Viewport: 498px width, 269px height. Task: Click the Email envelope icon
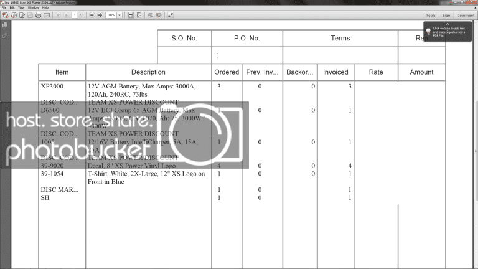47,15
